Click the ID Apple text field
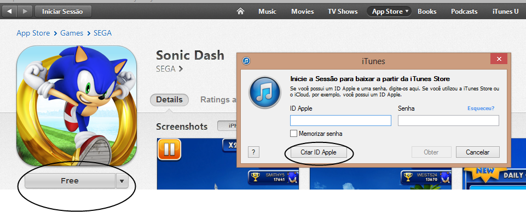The width and height of the screenshot is (526, 212). [340, 121]
